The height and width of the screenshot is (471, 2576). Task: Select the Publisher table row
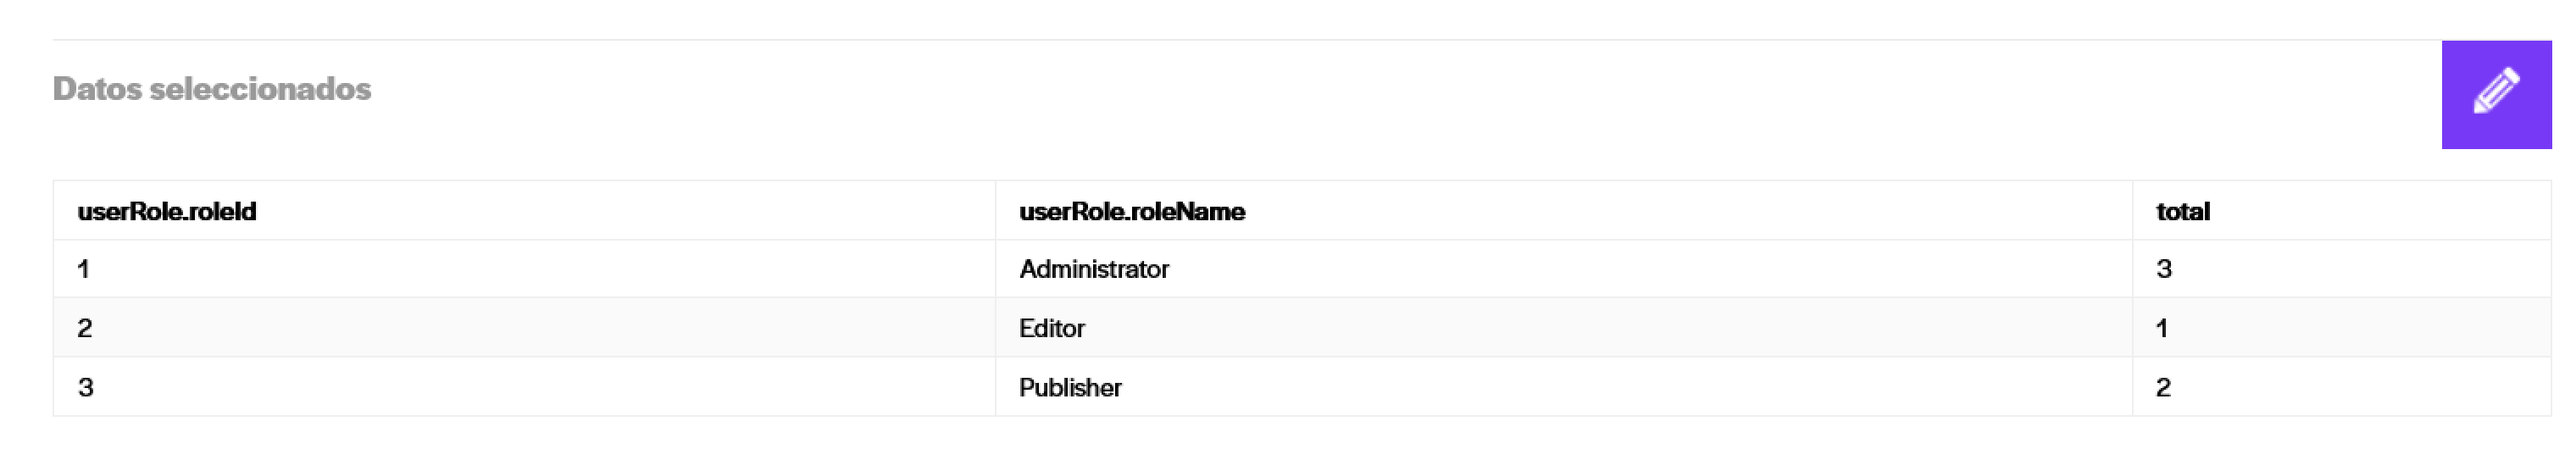pyautogui.click(x=1302, y=387)
